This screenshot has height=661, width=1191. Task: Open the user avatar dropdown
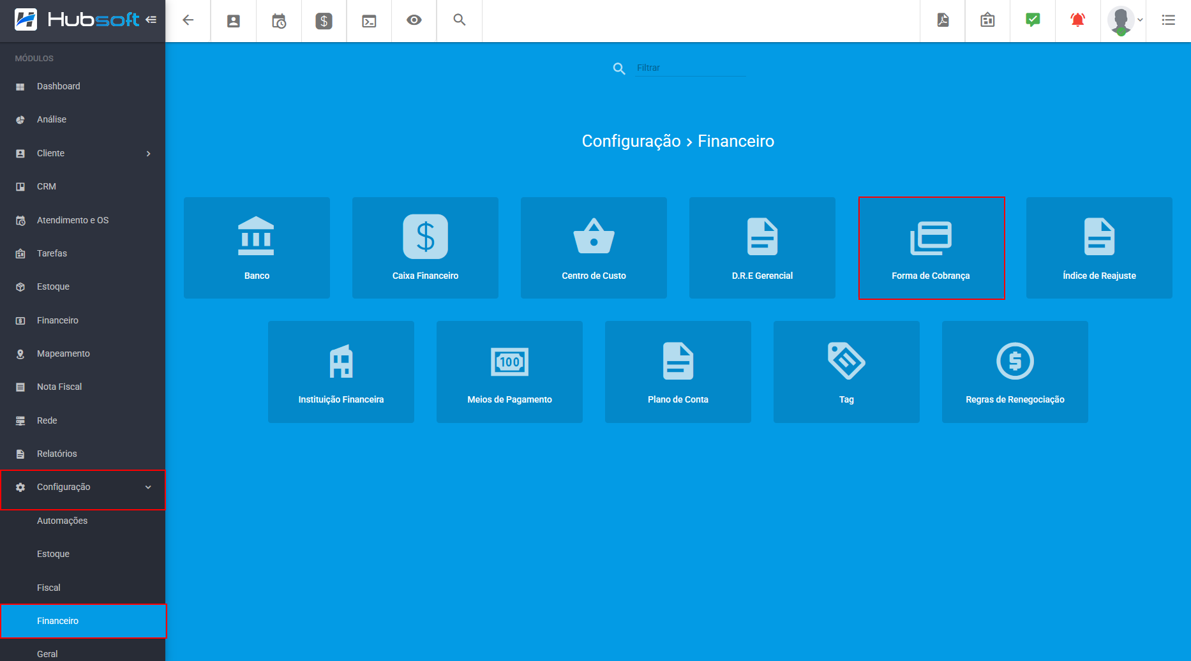pos(1125,20)
